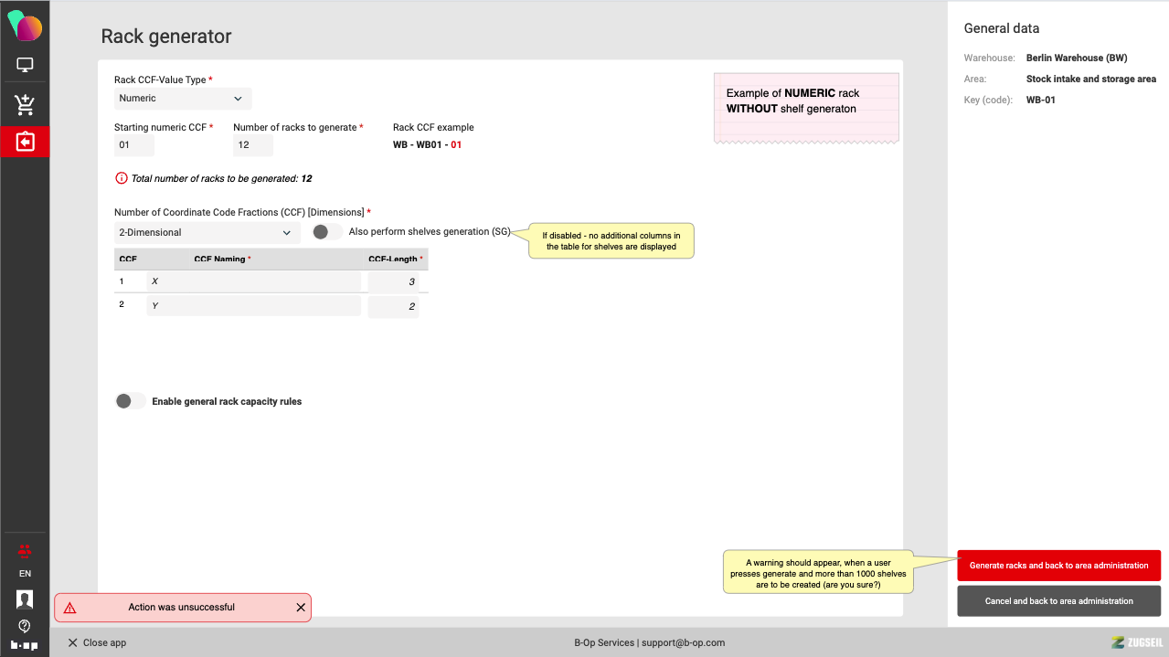Viewport: 1169px width, 657px height.
Task: Click the info icon beside total racks
Action: [121, 178]
